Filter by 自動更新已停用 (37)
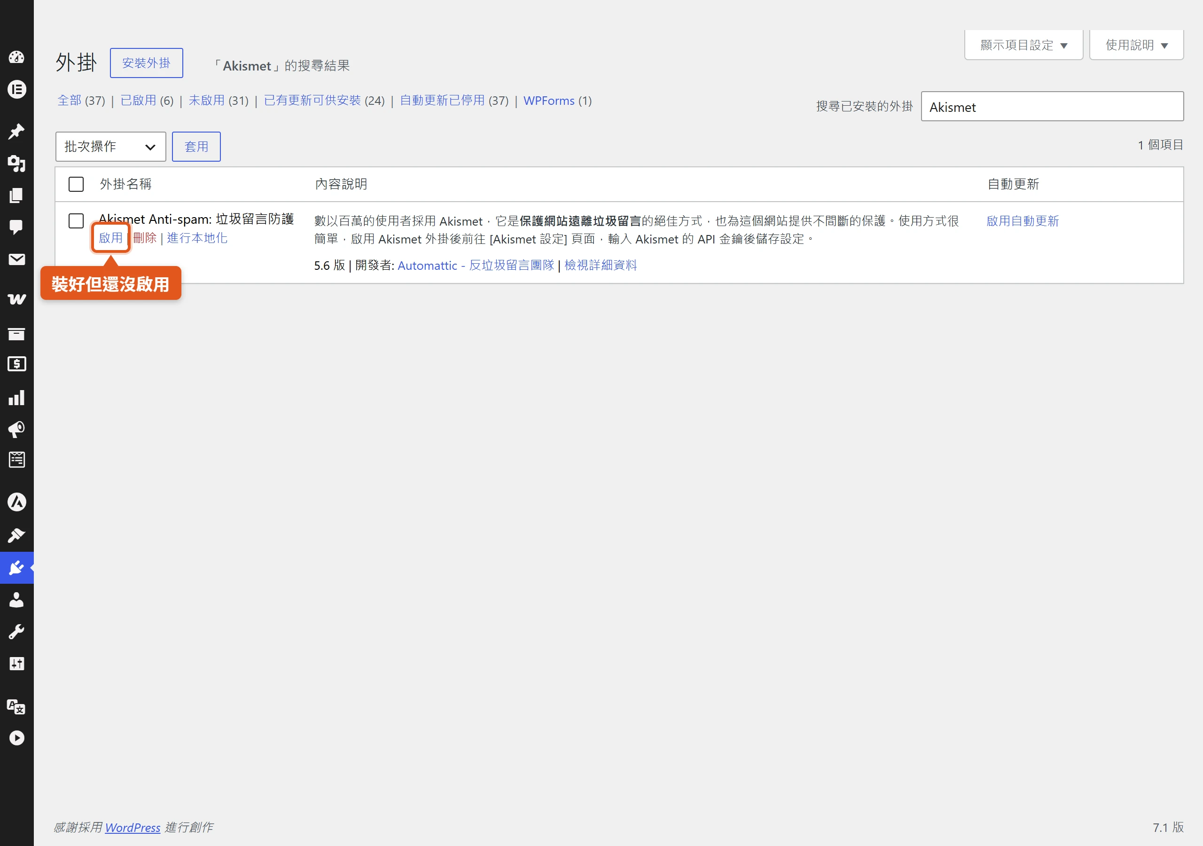 click(454, 101)
